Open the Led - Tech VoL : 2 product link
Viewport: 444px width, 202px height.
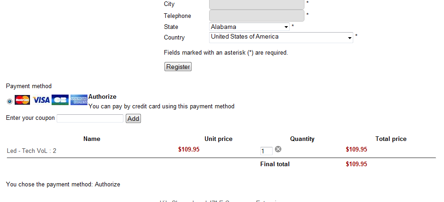[x=32, y=151]
